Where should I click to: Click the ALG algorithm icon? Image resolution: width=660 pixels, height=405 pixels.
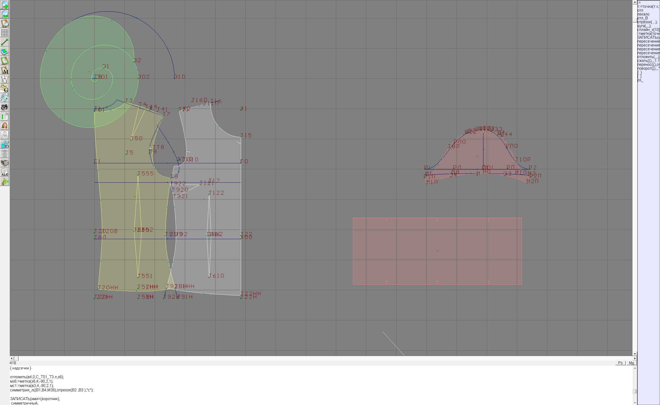[x=5, y=172]
